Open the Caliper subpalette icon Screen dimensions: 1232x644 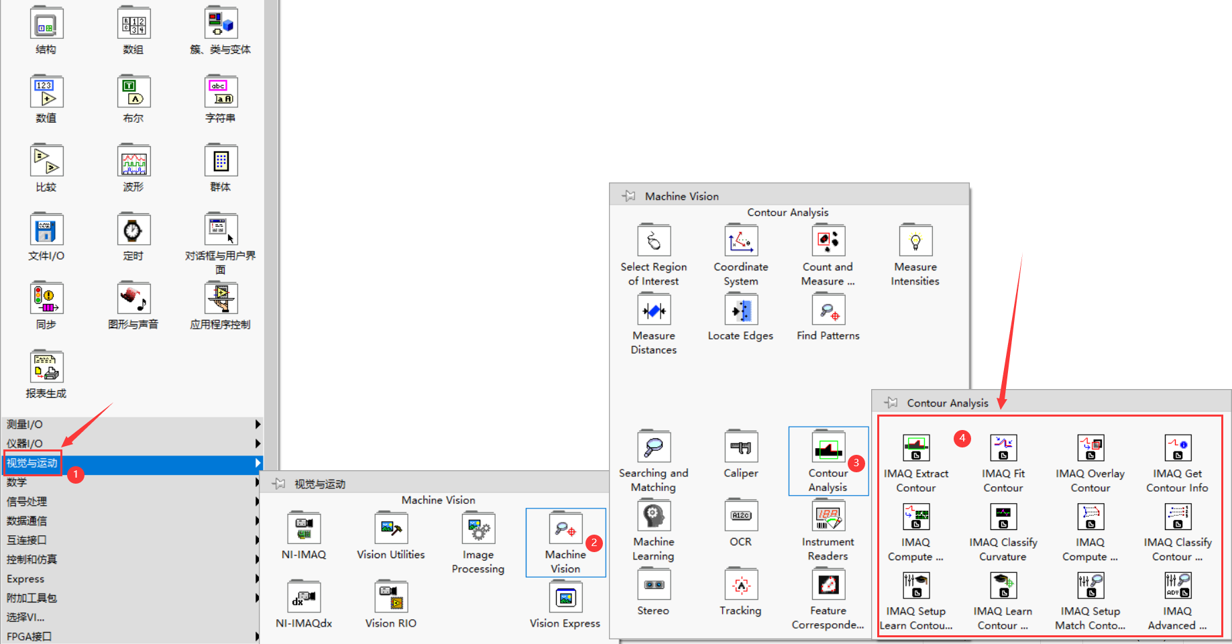741,446
